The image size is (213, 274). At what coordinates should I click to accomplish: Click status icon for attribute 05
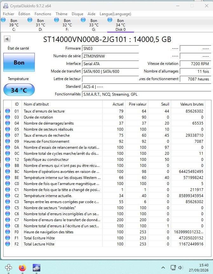[x=8, y=129]
